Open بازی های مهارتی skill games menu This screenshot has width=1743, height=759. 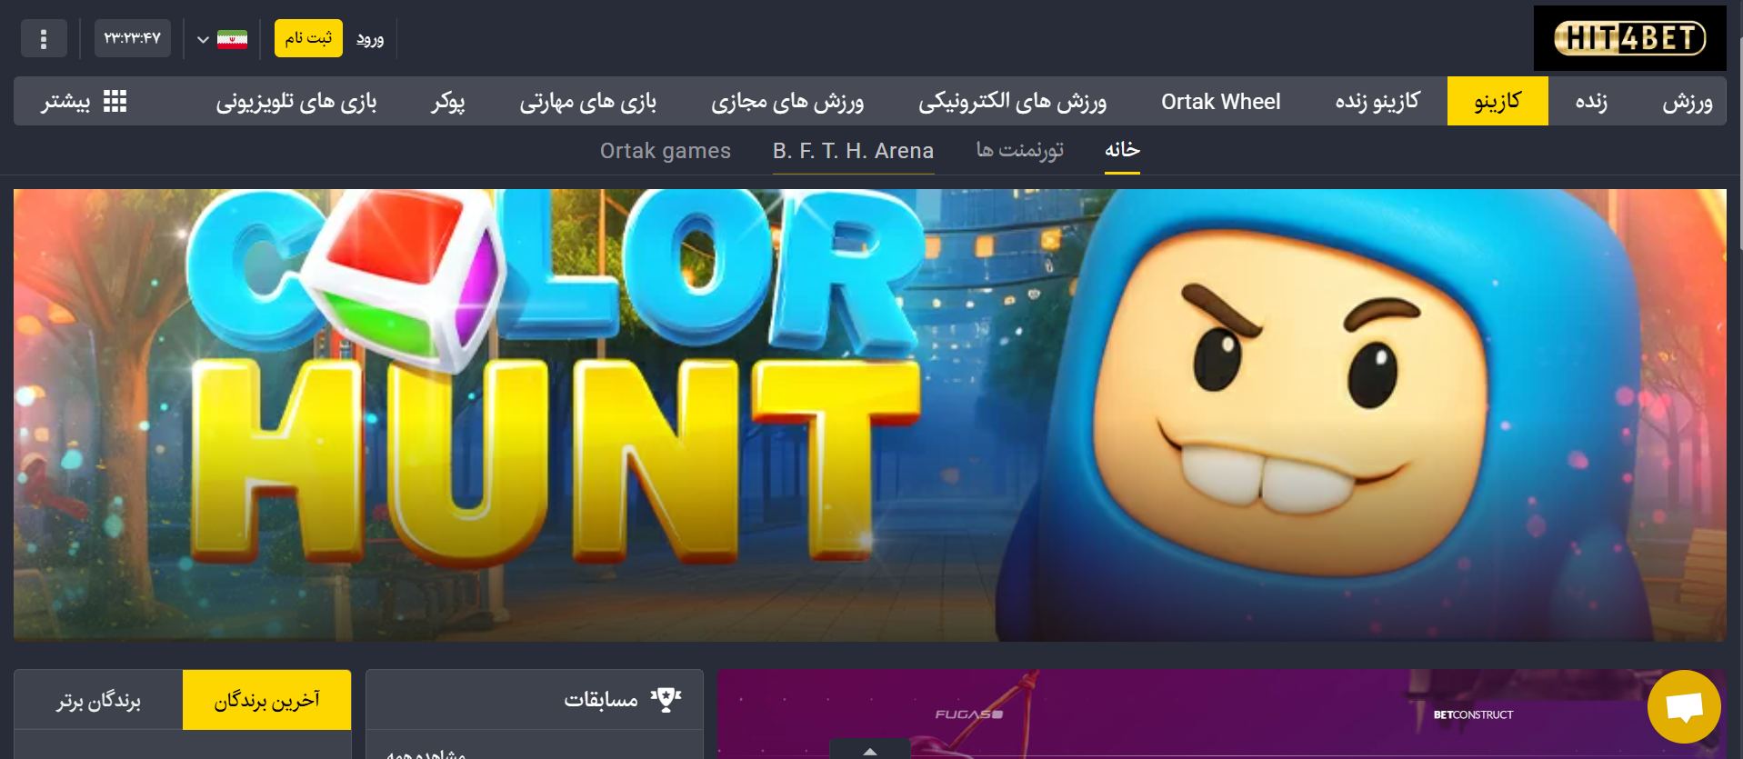(588, 101)
